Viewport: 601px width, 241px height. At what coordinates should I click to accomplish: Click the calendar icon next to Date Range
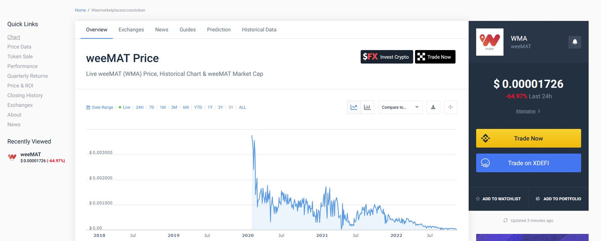click(x=88, y=108)
